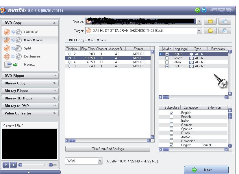Viewport: 239px width, 174px height.
Task: Choose the Main Movie mode
Action: pyautogui.click(x=33, y=40)
